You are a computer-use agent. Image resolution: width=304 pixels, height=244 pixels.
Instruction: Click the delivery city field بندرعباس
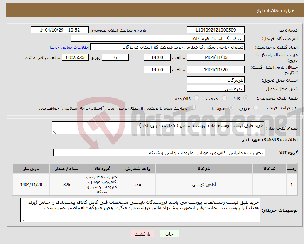pyautogui.click(x=215, y=88)
